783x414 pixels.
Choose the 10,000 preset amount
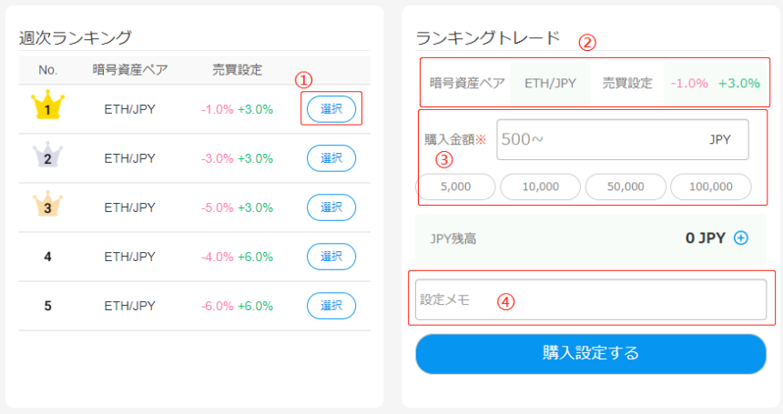pyautogui.click(x=540, y=187)
